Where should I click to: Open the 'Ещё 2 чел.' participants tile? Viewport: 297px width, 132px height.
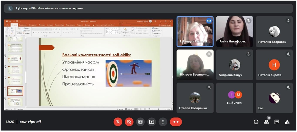pos(235,98)
